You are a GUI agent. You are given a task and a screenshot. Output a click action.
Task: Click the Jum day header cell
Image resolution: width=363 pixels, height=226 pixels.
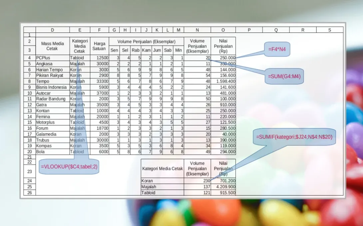[157, 50]
